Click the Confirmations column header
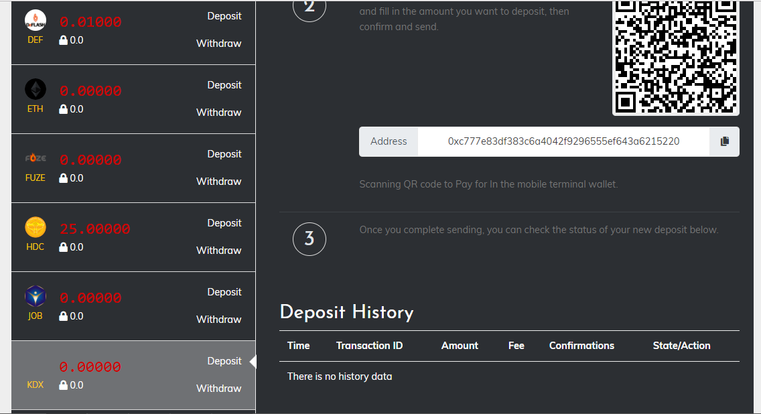This screenshot has height=414, width=761. pos(581,346)
